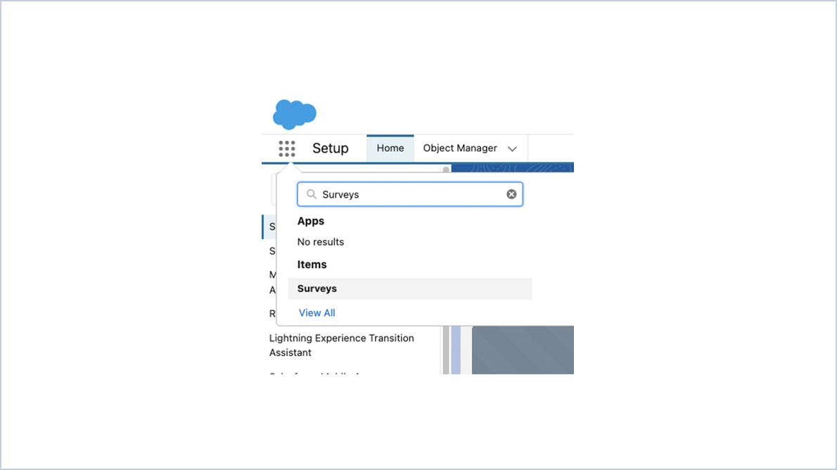Click the Items section heading
This screenshot has width=837, height=470.
[312, 264]
